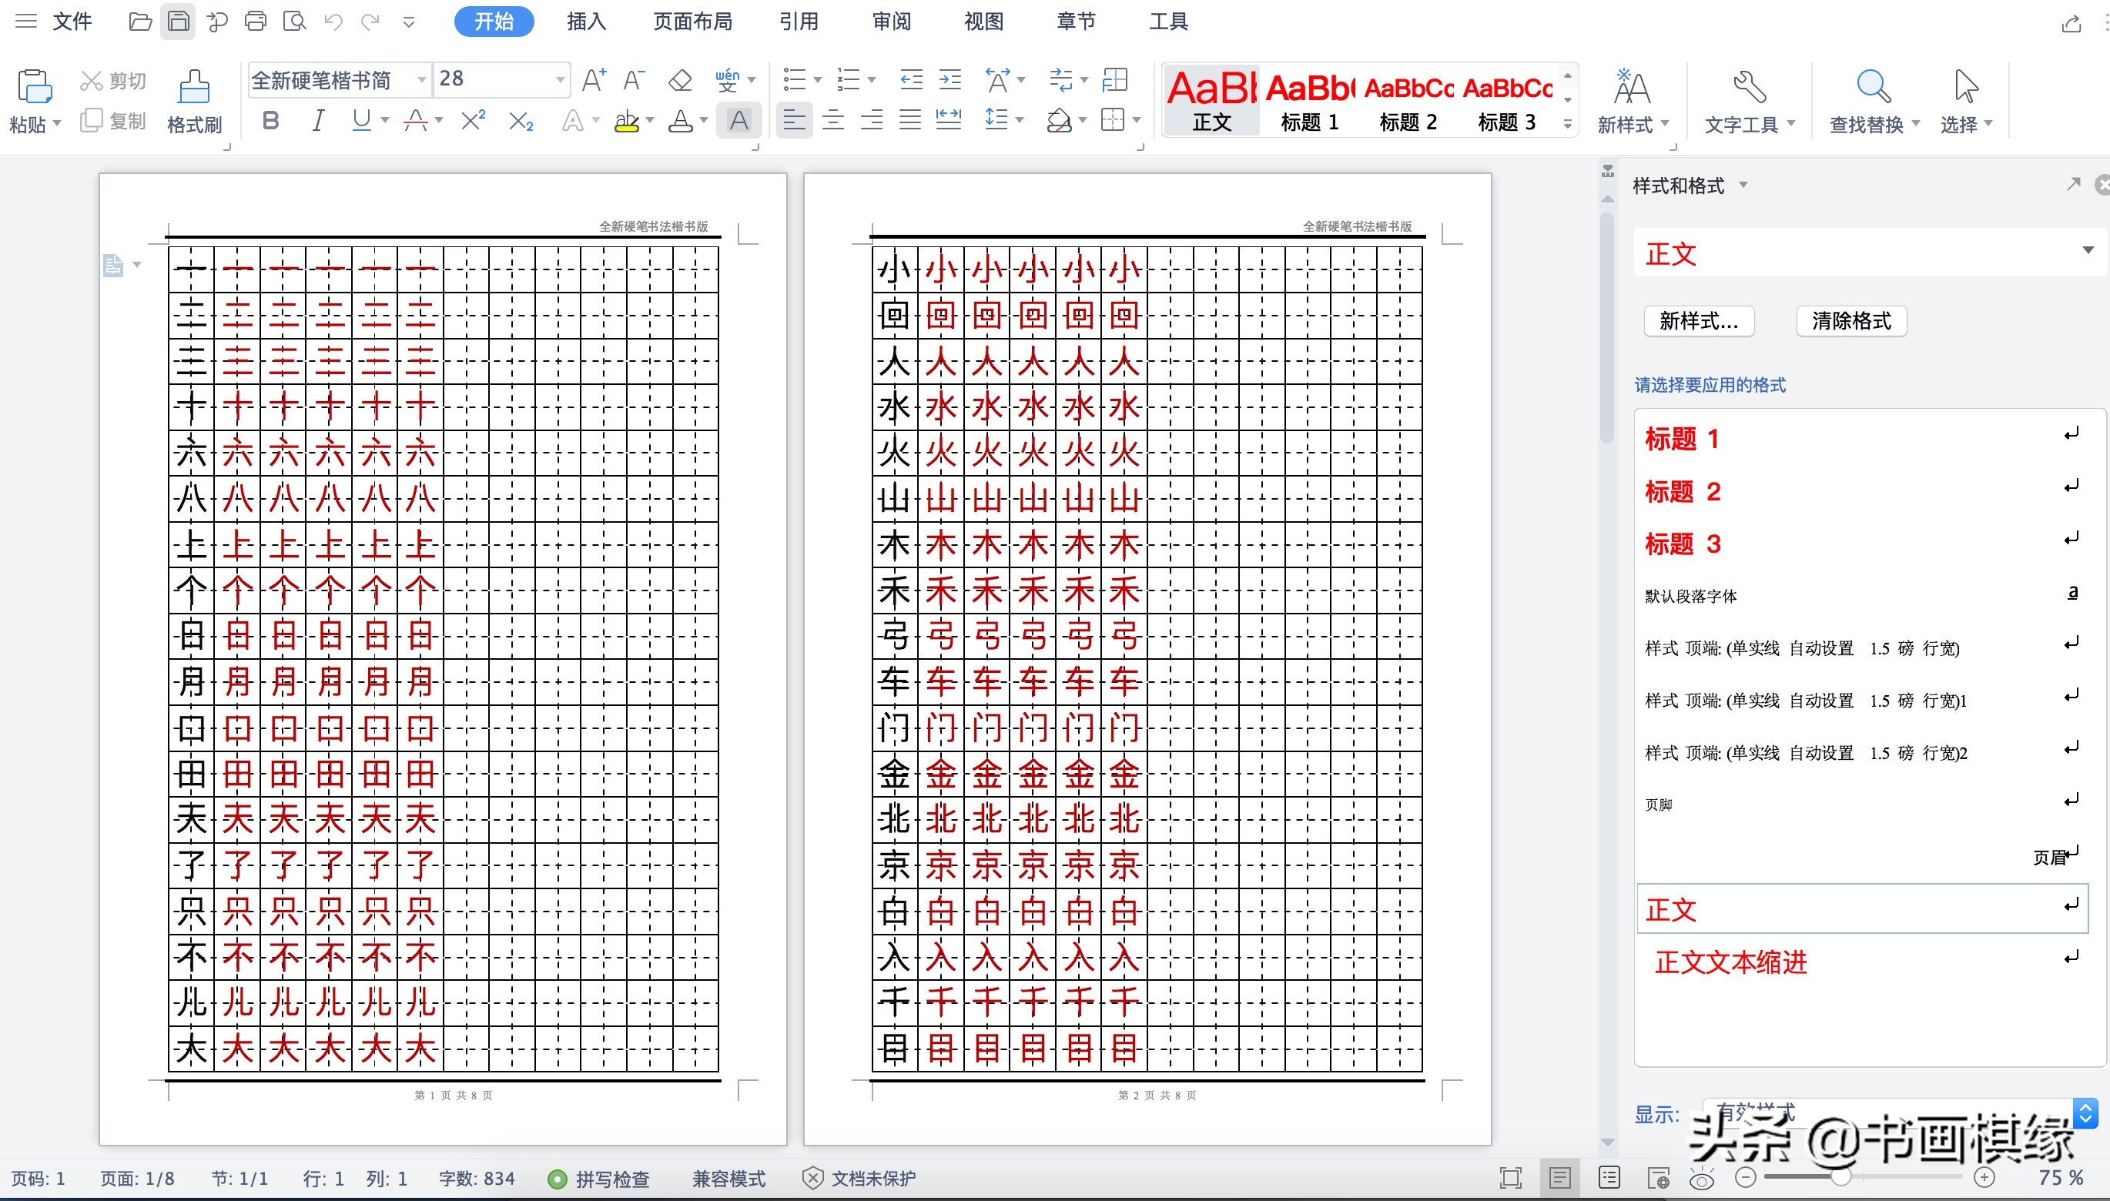Toggle Underline formatting
This screenshot has height=1201, width=2110.
coord(361,122)
